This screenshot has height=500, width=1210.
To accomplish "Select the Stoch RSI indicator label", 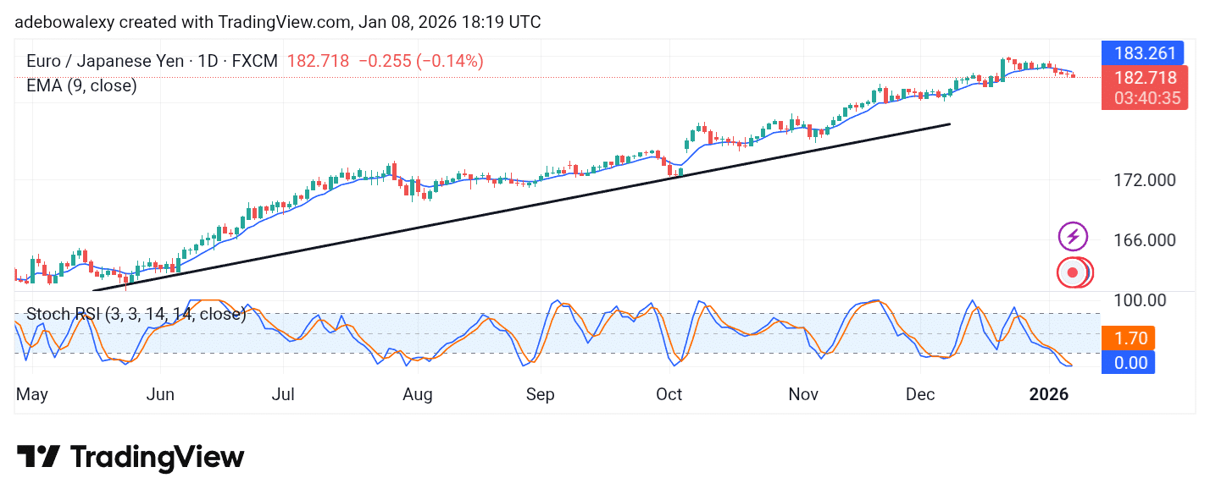I will pyautogui.click(x=136, y=314).
